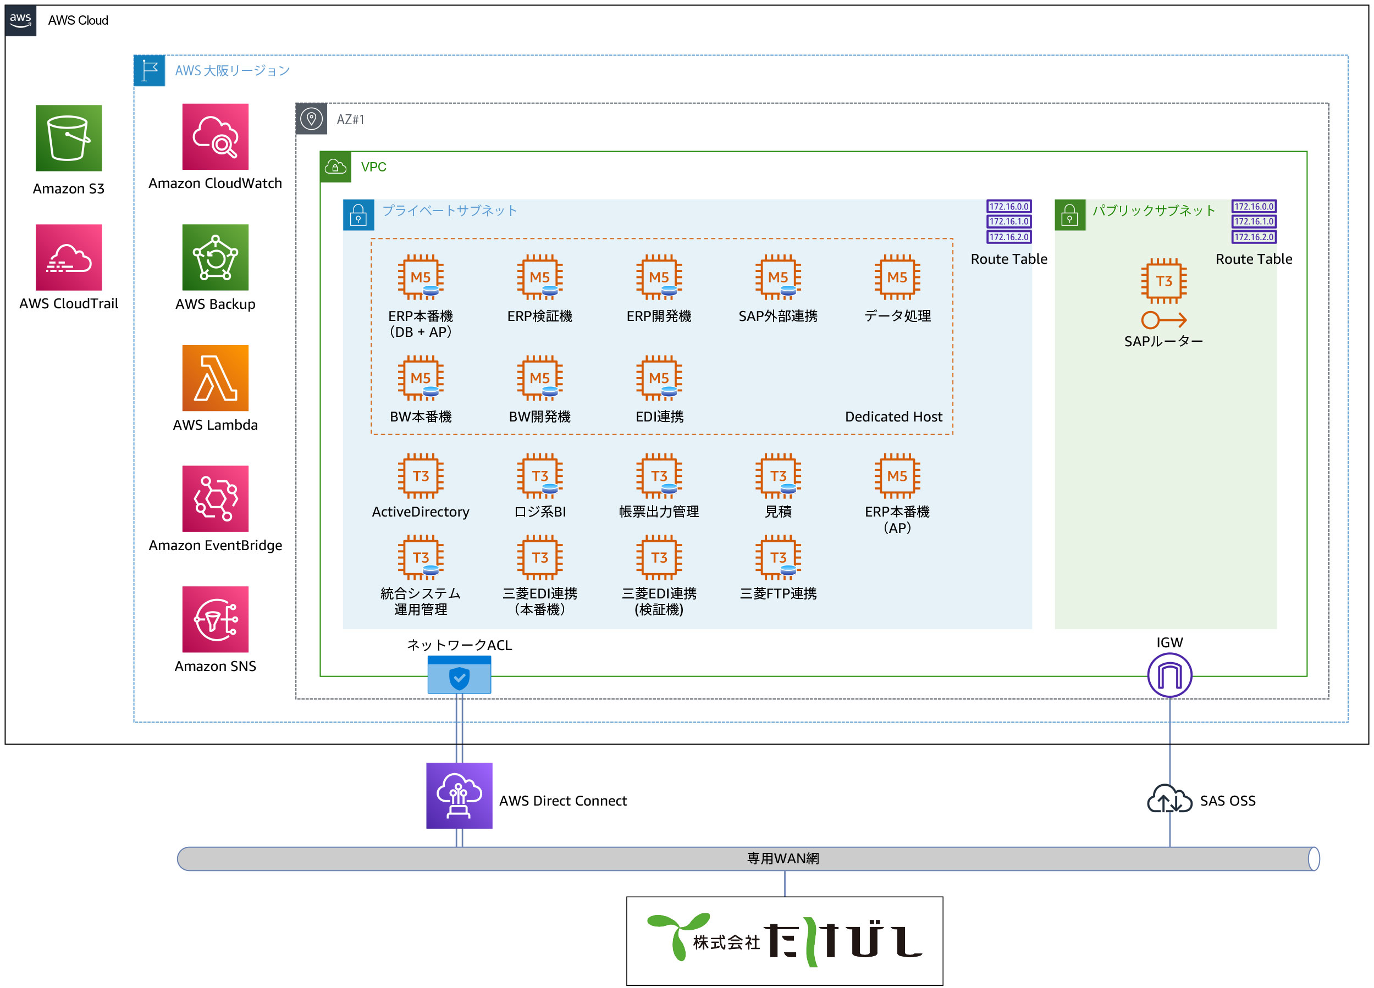Click the SAPルーター T3 instance icon
Viewport: 1374px width, 988px height.
click(x=1163, y=280)
